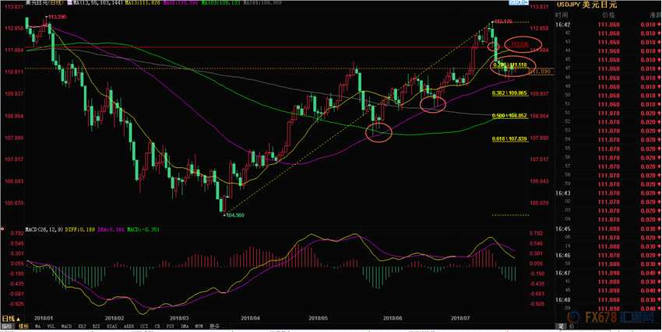
Task: Select the MACD indicator button
Action: pyautogui.click(x=66, y=326)
